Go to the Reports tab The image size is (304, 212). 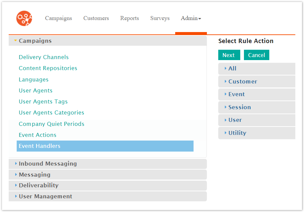pyautogui.click(x=129, y=18)
